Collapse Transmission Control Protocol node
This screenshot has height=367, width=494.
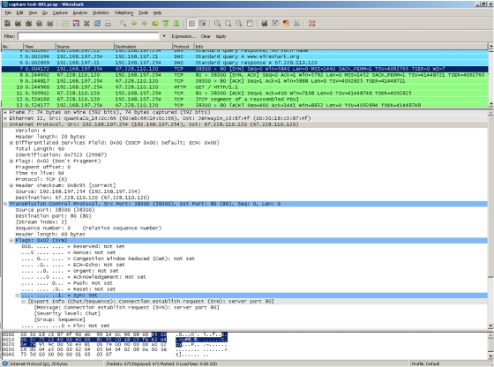tap(5, 204)
